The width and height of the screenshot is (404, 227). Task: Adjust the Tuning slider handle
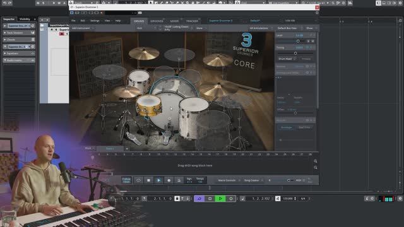click(x=295, y=53)
